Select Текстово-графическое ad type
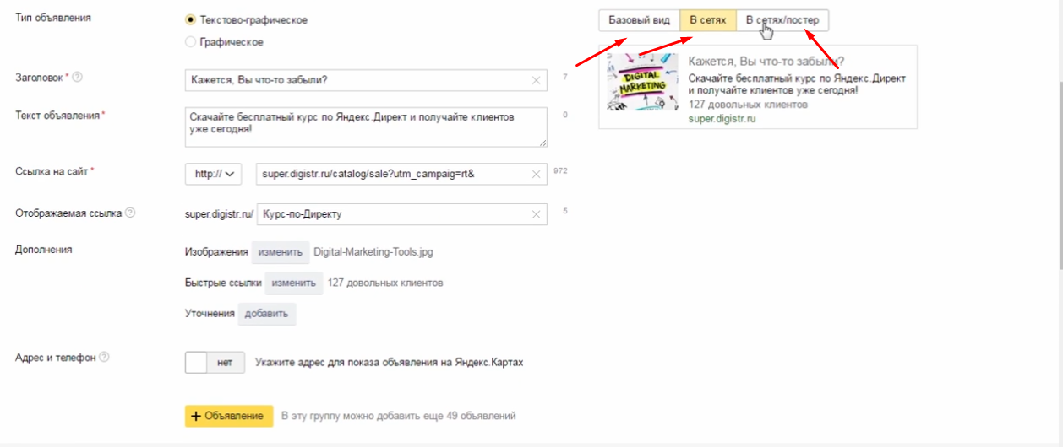This screenshot has height=447, width=1063. coord(190,20)
